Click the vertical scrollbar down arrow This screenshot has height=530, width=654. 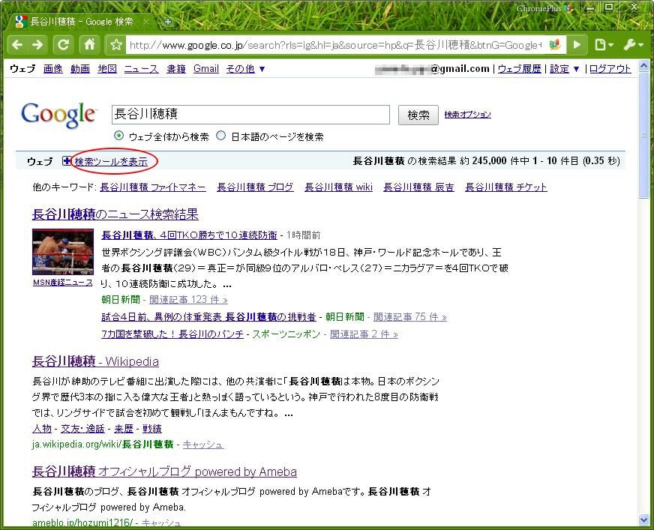pos(644,520)
